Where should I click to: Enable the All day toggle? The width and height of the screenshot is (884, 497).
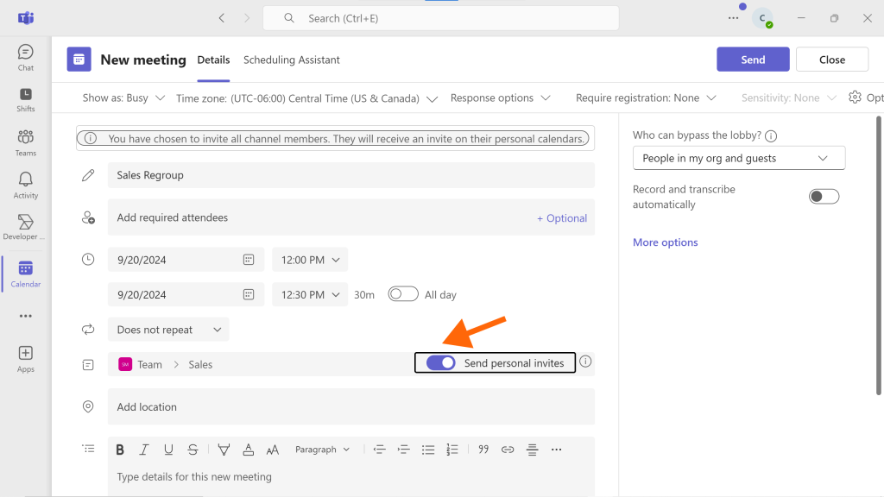403,294
